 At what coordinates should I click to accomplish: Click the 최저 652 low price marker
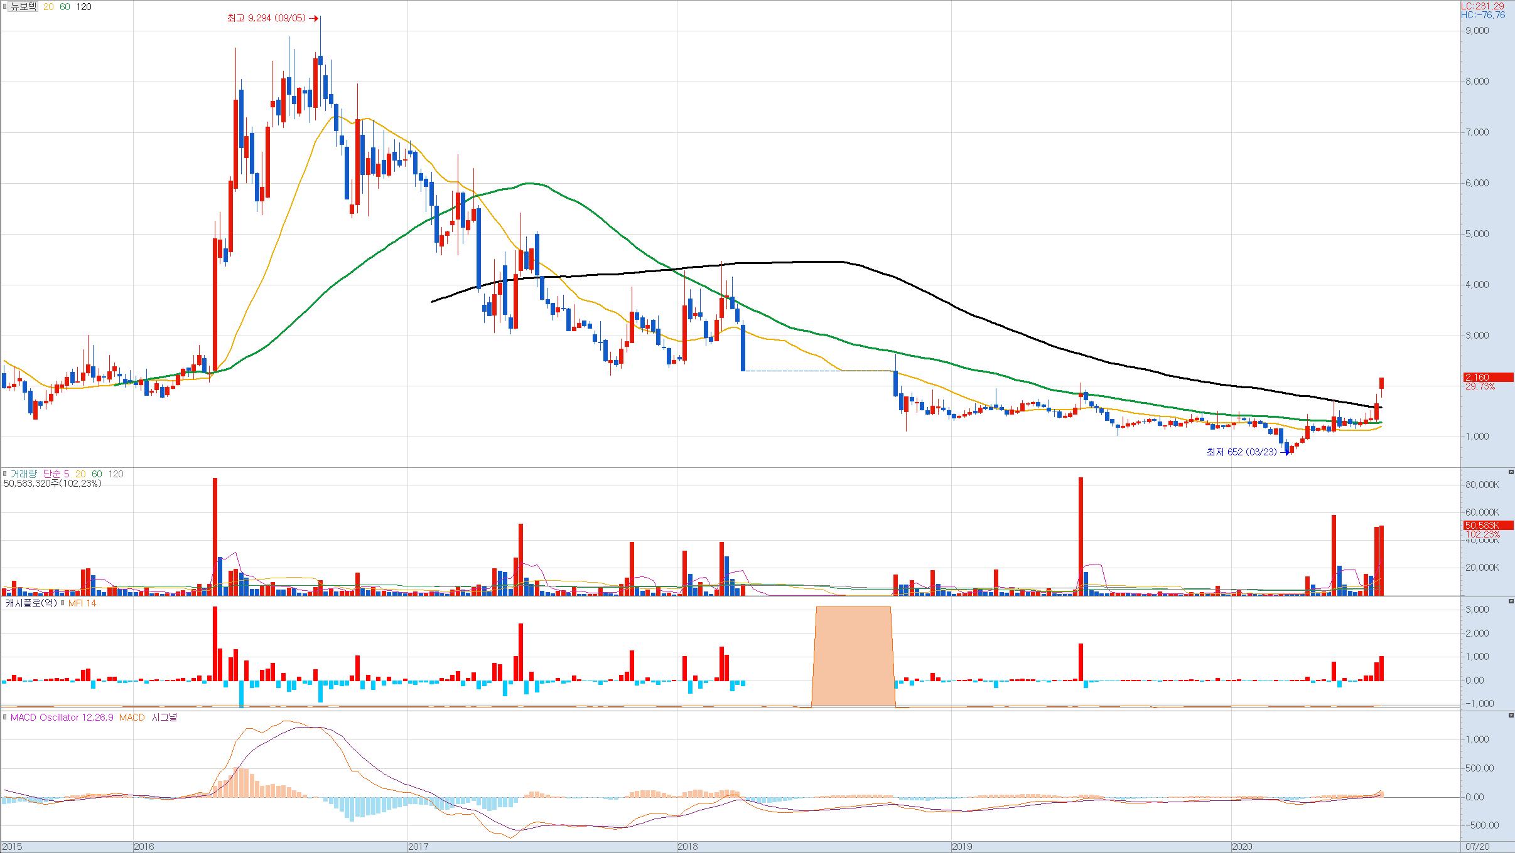click(1241, 452)
